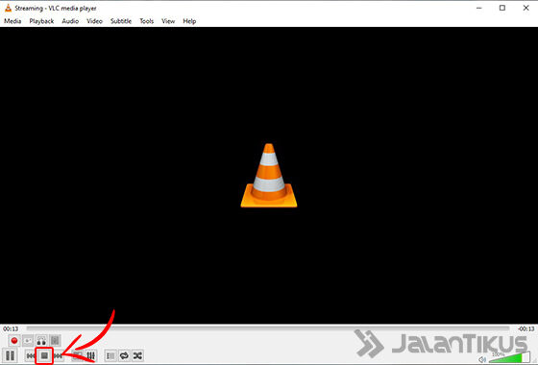Viewport: 538px width, 365px height.
Task: Open the Subtitle menu
Action: pos(121,21)
